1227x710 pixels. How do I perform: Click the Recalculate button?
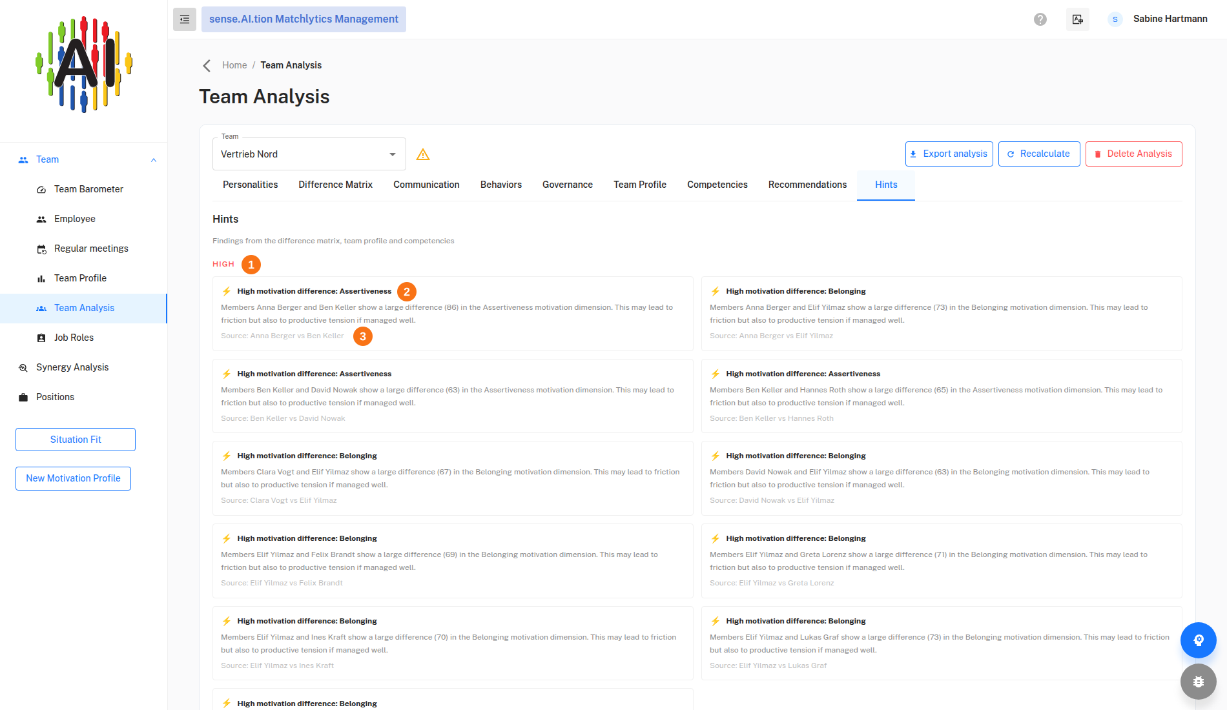pyautogui.click(x=1039, y=154)
